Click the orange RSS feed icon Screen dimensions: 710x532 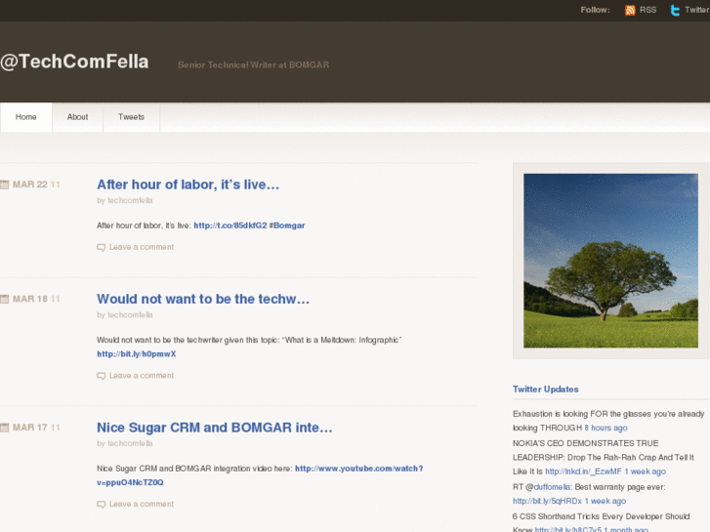pos(630,10)
